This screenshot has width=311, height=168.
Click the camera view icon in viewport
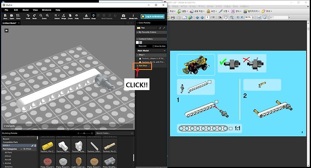click(6, 31)
